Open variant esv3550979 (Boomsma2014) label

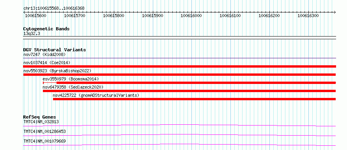coord(71,79)
